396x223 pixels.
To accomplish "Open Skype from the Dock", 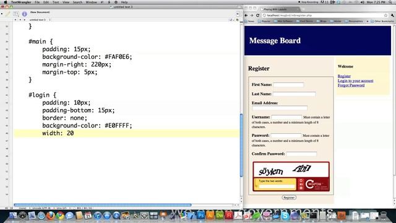I will point(285,216).
